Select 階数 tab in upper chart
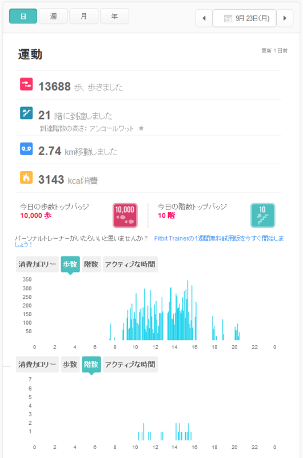The width and height of the screenshot is (303, 458). pyautogui.click(x=91, y=264)
